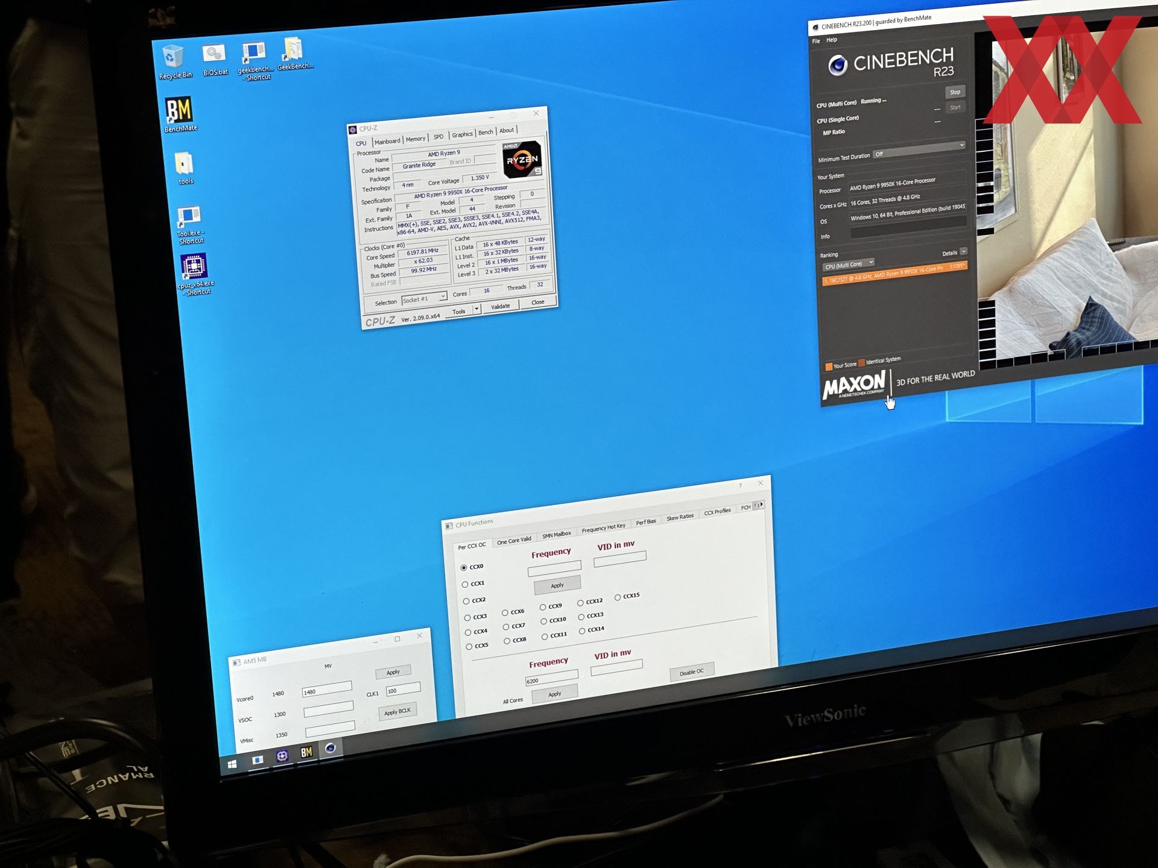Click the CPU Functions window title icon
The height and width of the screenshot is (868, 1158).
(449, 526)
